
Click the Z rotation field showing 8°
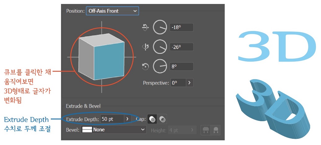click(x=182, y=67)
